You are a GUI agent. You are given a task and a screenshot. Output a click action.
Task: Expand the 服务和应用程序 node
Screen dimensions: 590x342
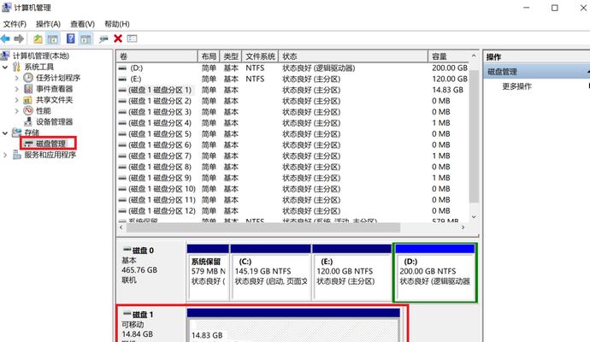pos(5,155)
